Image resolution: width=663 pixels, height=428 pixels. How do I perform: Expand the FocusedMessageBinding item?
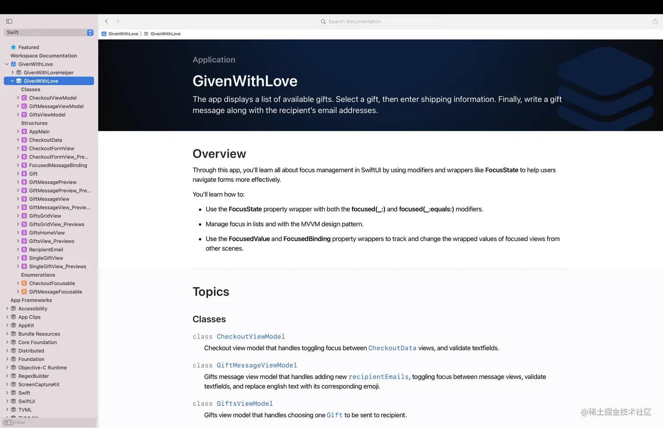click(x=18, y=166)
